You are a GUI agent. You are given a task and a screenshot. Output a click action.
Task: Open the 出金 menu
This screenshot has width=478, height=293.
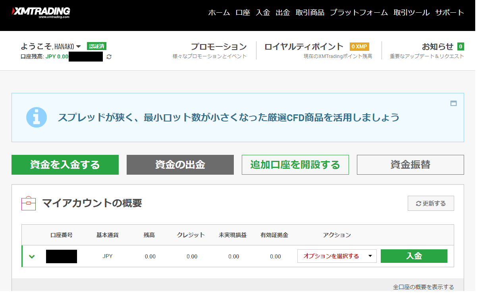[283, 12]
